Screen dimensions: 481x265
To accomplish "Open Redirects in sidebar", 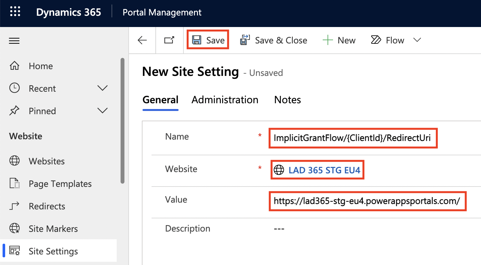I will [47, 206].
